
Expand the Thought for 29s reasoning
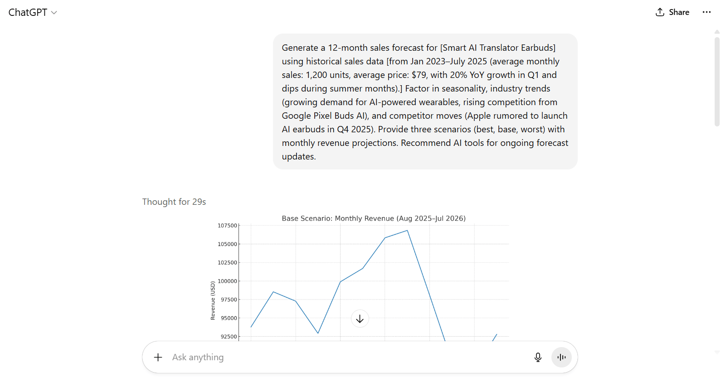pyautogui.click(x=174, y=202)
